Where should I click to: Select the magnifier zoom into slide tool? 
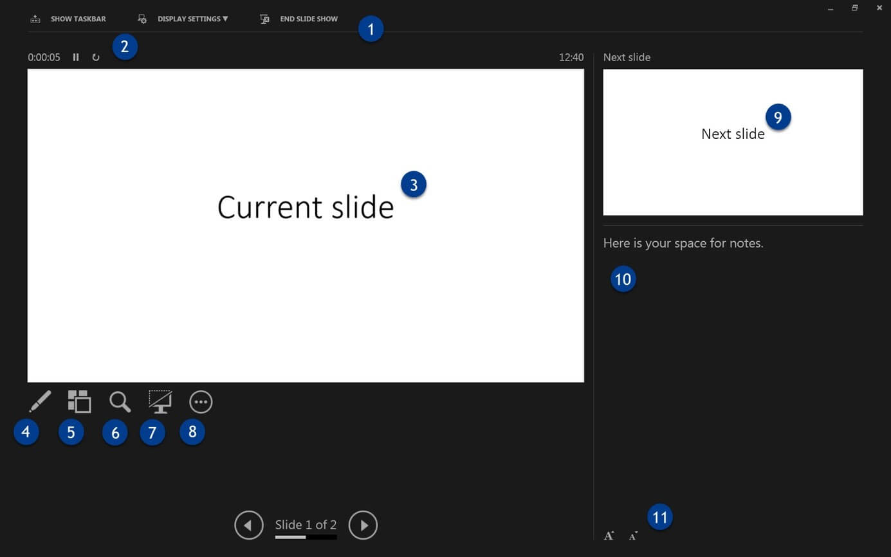click(120, 402)
